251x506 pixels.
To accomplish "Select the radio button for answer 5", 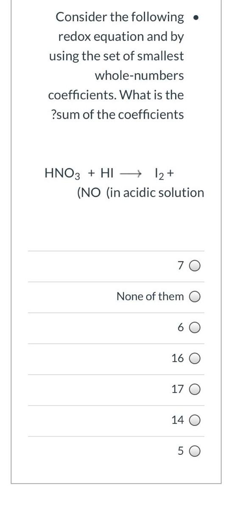I will coord(194,451).
